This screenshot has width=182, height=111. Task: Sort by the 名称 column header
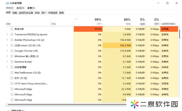coord(28,22)
